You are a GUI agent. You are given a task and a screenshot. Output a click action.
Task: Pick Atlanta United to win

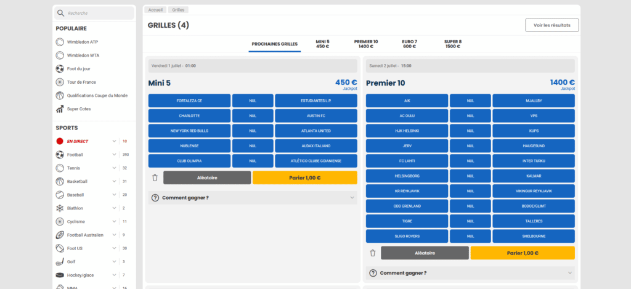[x=316, y=131]
